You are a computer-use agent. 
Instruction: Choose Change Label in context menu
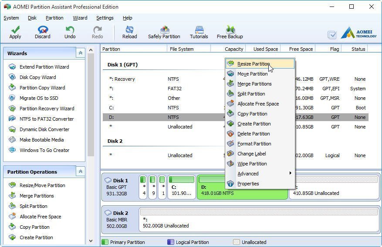(260, 154)
